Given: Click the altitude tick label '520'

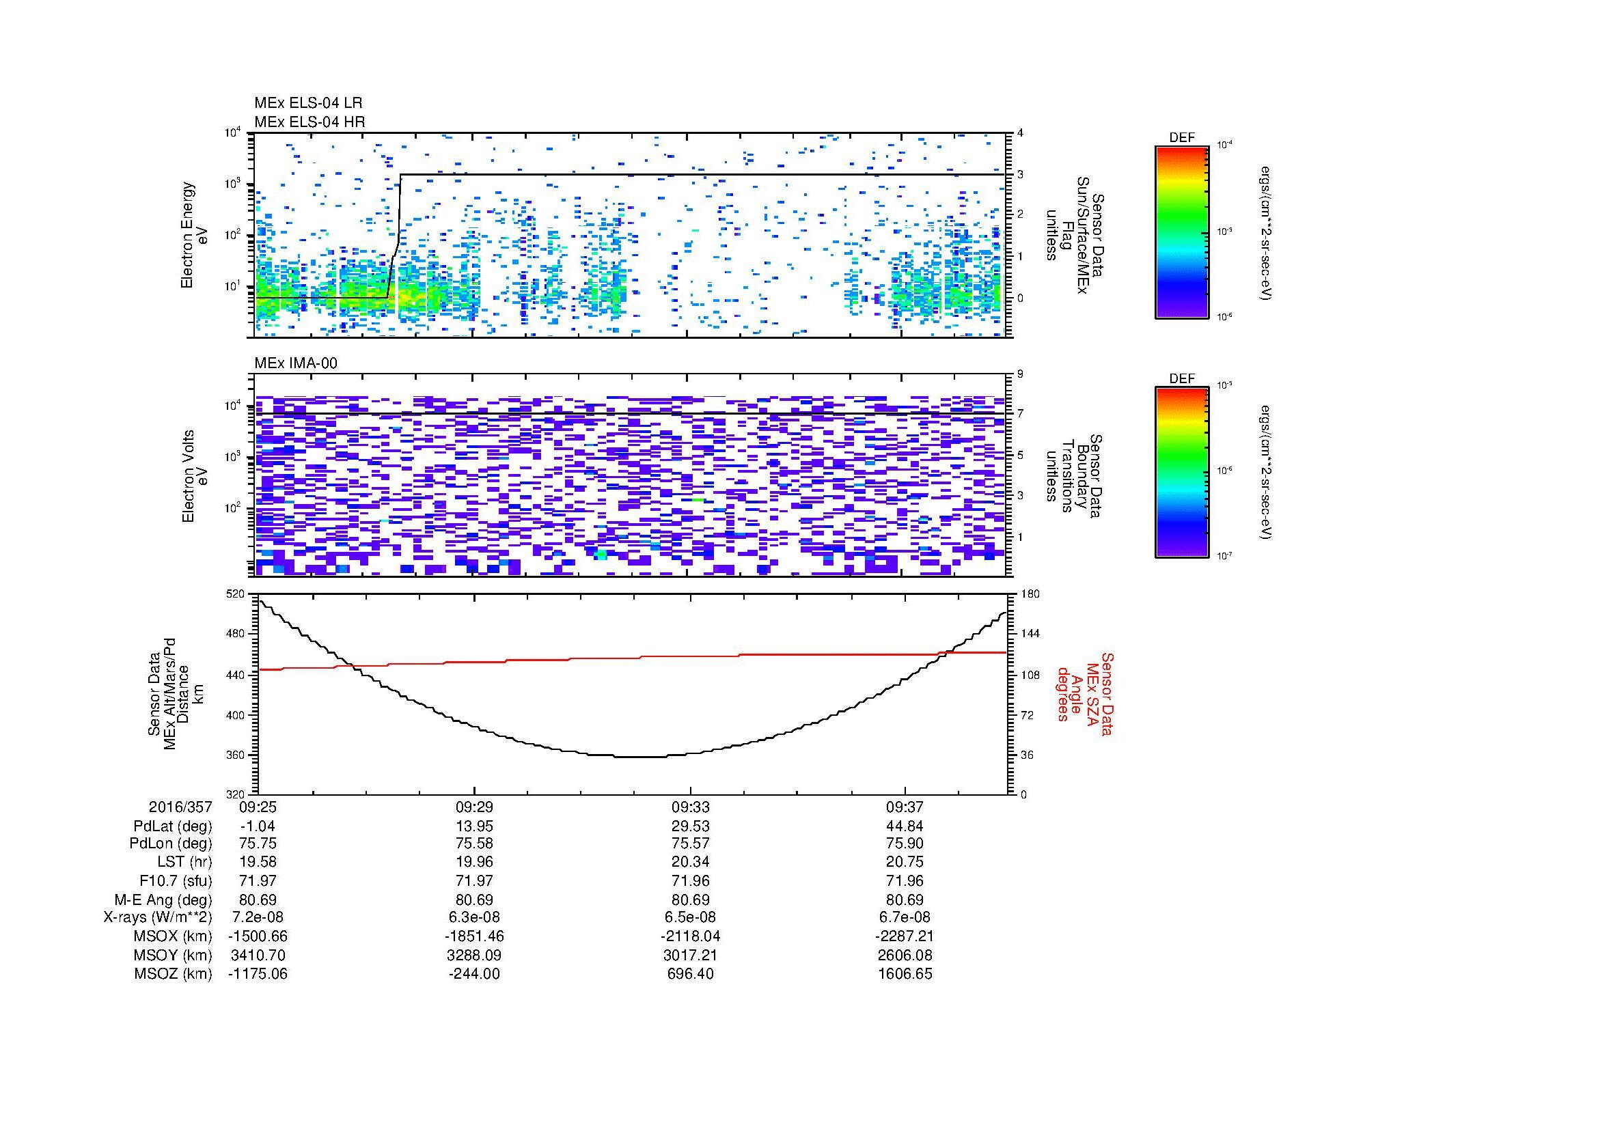Looking at the screenshot, I should tap(236, 594).
